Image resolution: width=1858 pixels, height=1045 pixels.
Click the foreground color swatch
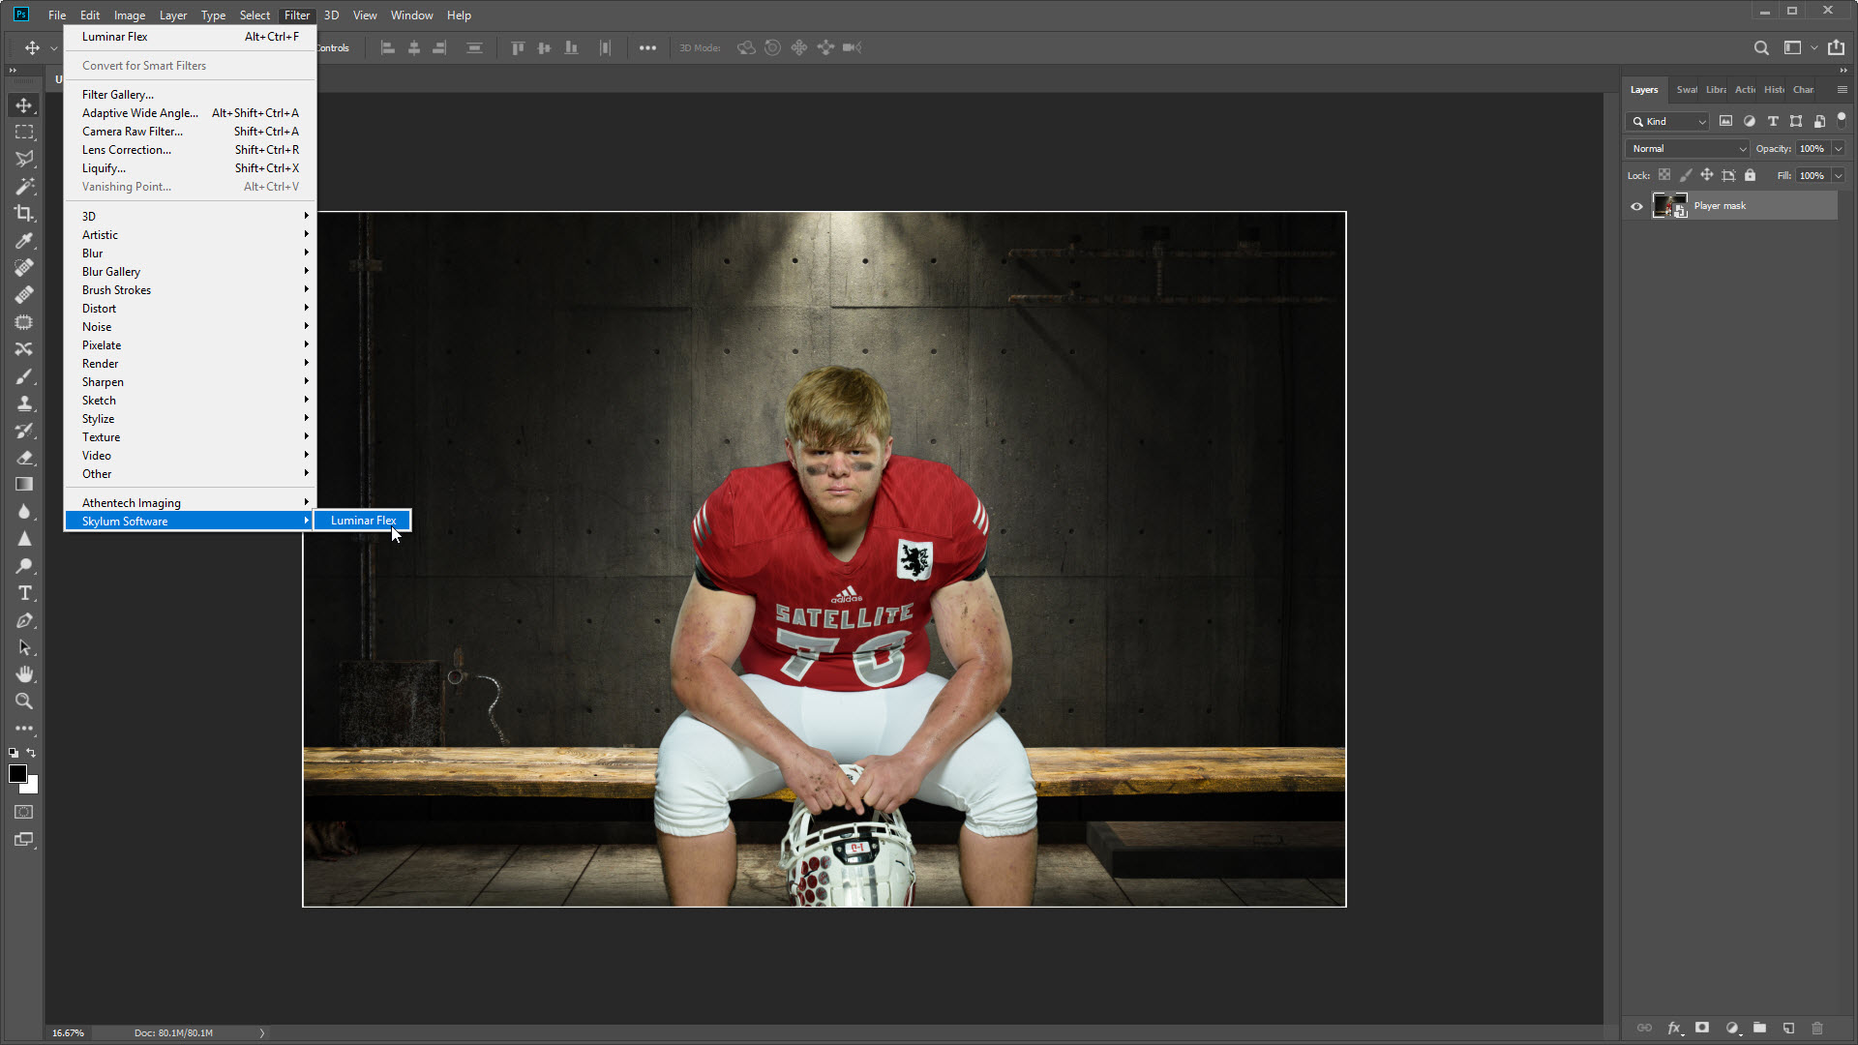[x=17, y=773]
